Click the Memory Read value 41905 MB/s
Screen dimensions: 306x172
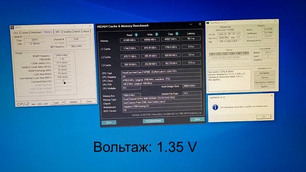130,41
